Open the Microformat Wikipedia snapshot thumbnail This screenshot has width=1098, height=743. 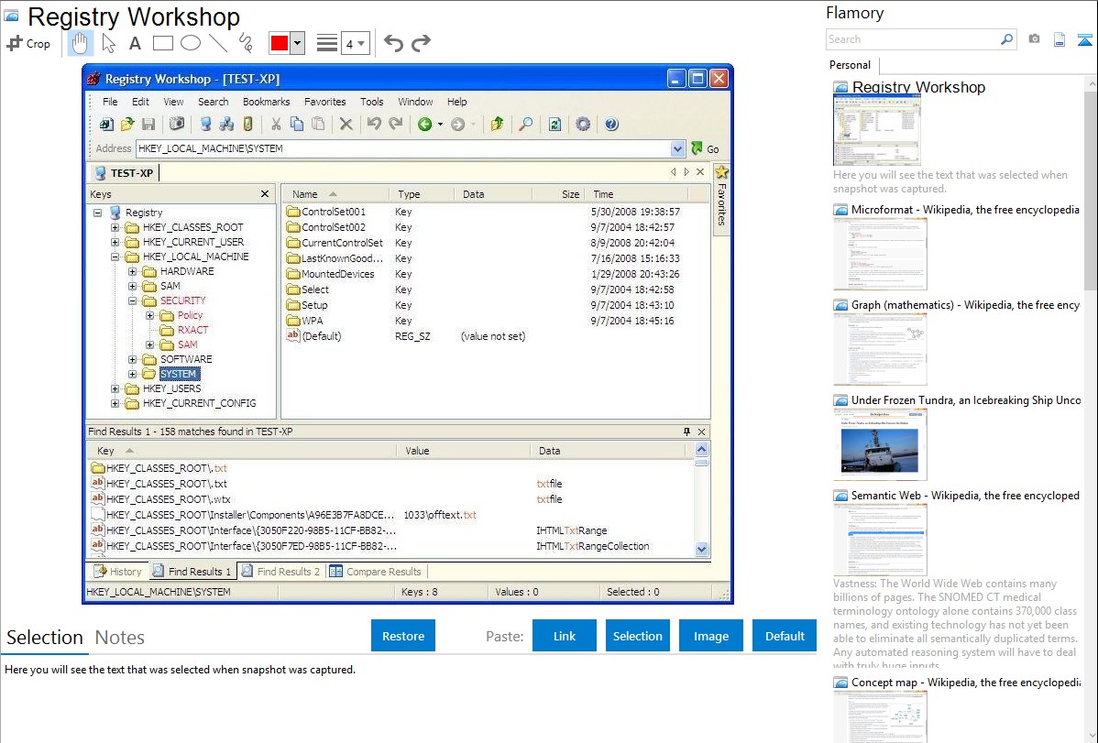(880, 254)
